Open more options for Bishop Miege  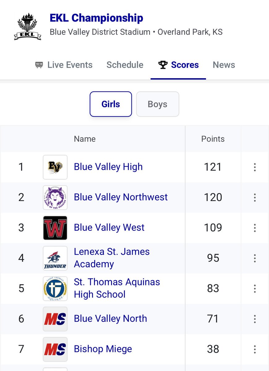(x=255, y=349)
